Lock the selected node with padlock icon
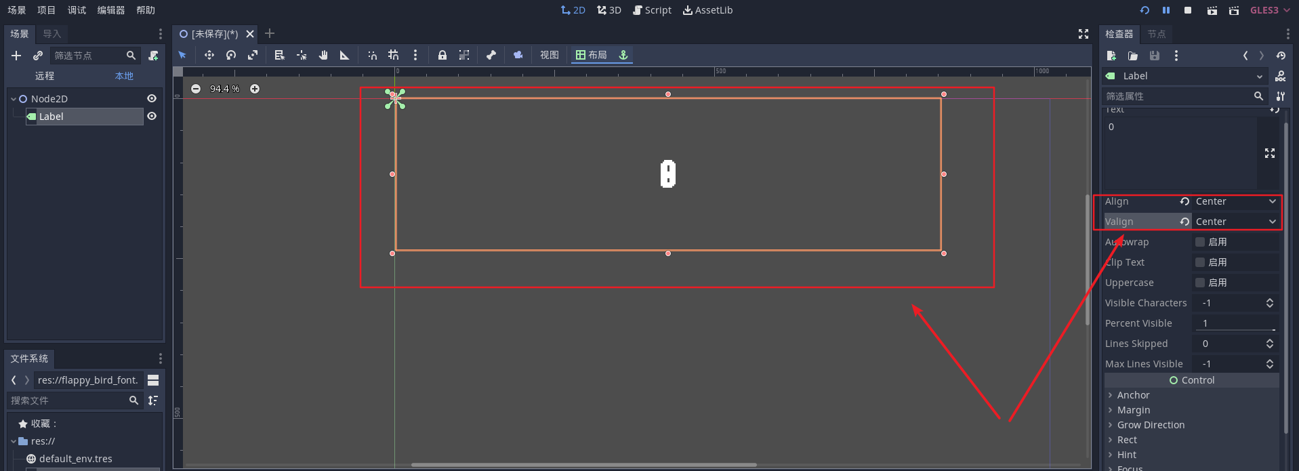 (x=442, y=55)
